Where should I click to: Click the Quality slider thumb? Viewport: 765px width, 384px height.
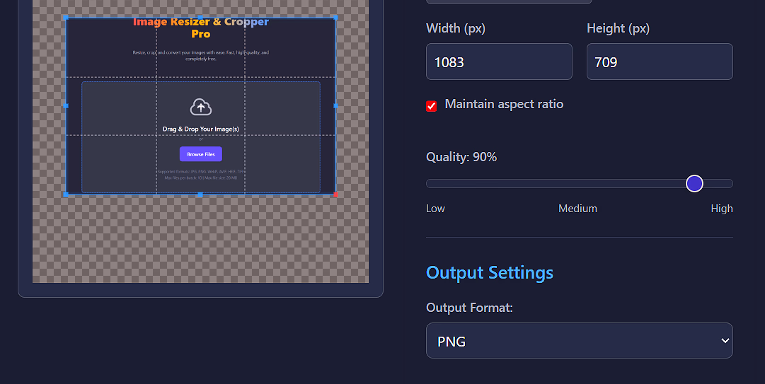(695, 183)
